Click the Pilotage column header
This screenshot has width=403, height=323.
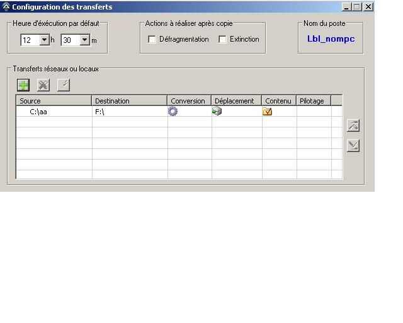click(x=314, y=101)
